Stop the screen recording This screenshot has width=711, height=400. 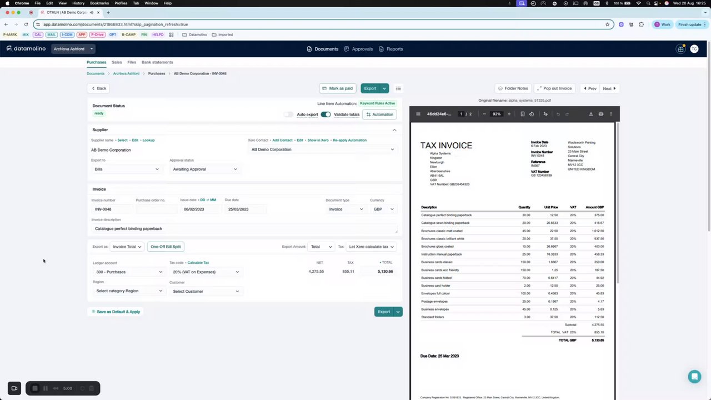(x=35, y=388)
